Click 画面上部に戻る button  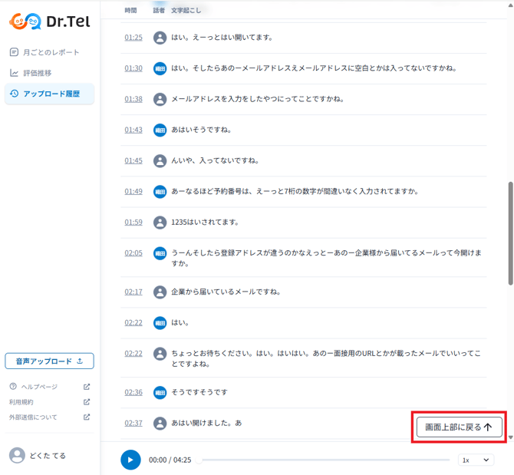(x=460, y=427)
